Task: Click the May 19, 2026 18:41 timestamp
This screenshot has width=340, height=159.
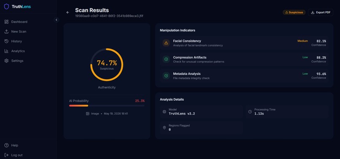Action: click(116, 114)
